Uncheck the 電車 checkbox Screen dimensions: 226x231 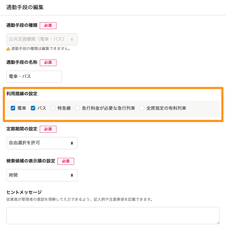[x=13, y=108]
